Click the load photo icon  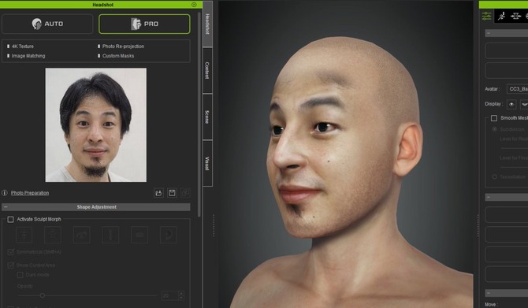pos(158,193)
